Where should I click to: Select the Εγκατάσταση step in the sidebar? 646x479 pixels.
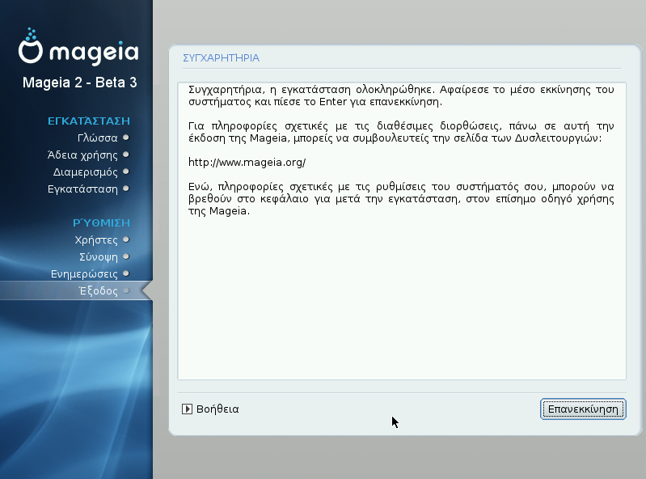click(82, 189)
